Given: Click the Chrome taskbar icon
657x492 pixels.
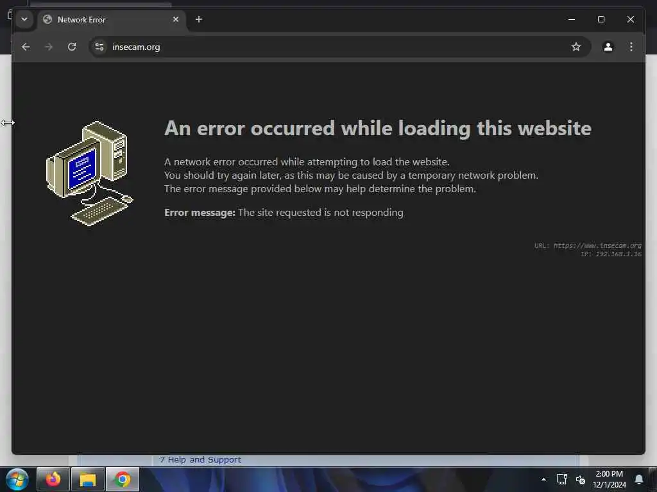Looking at the screenshot, I should pos(123,479).
